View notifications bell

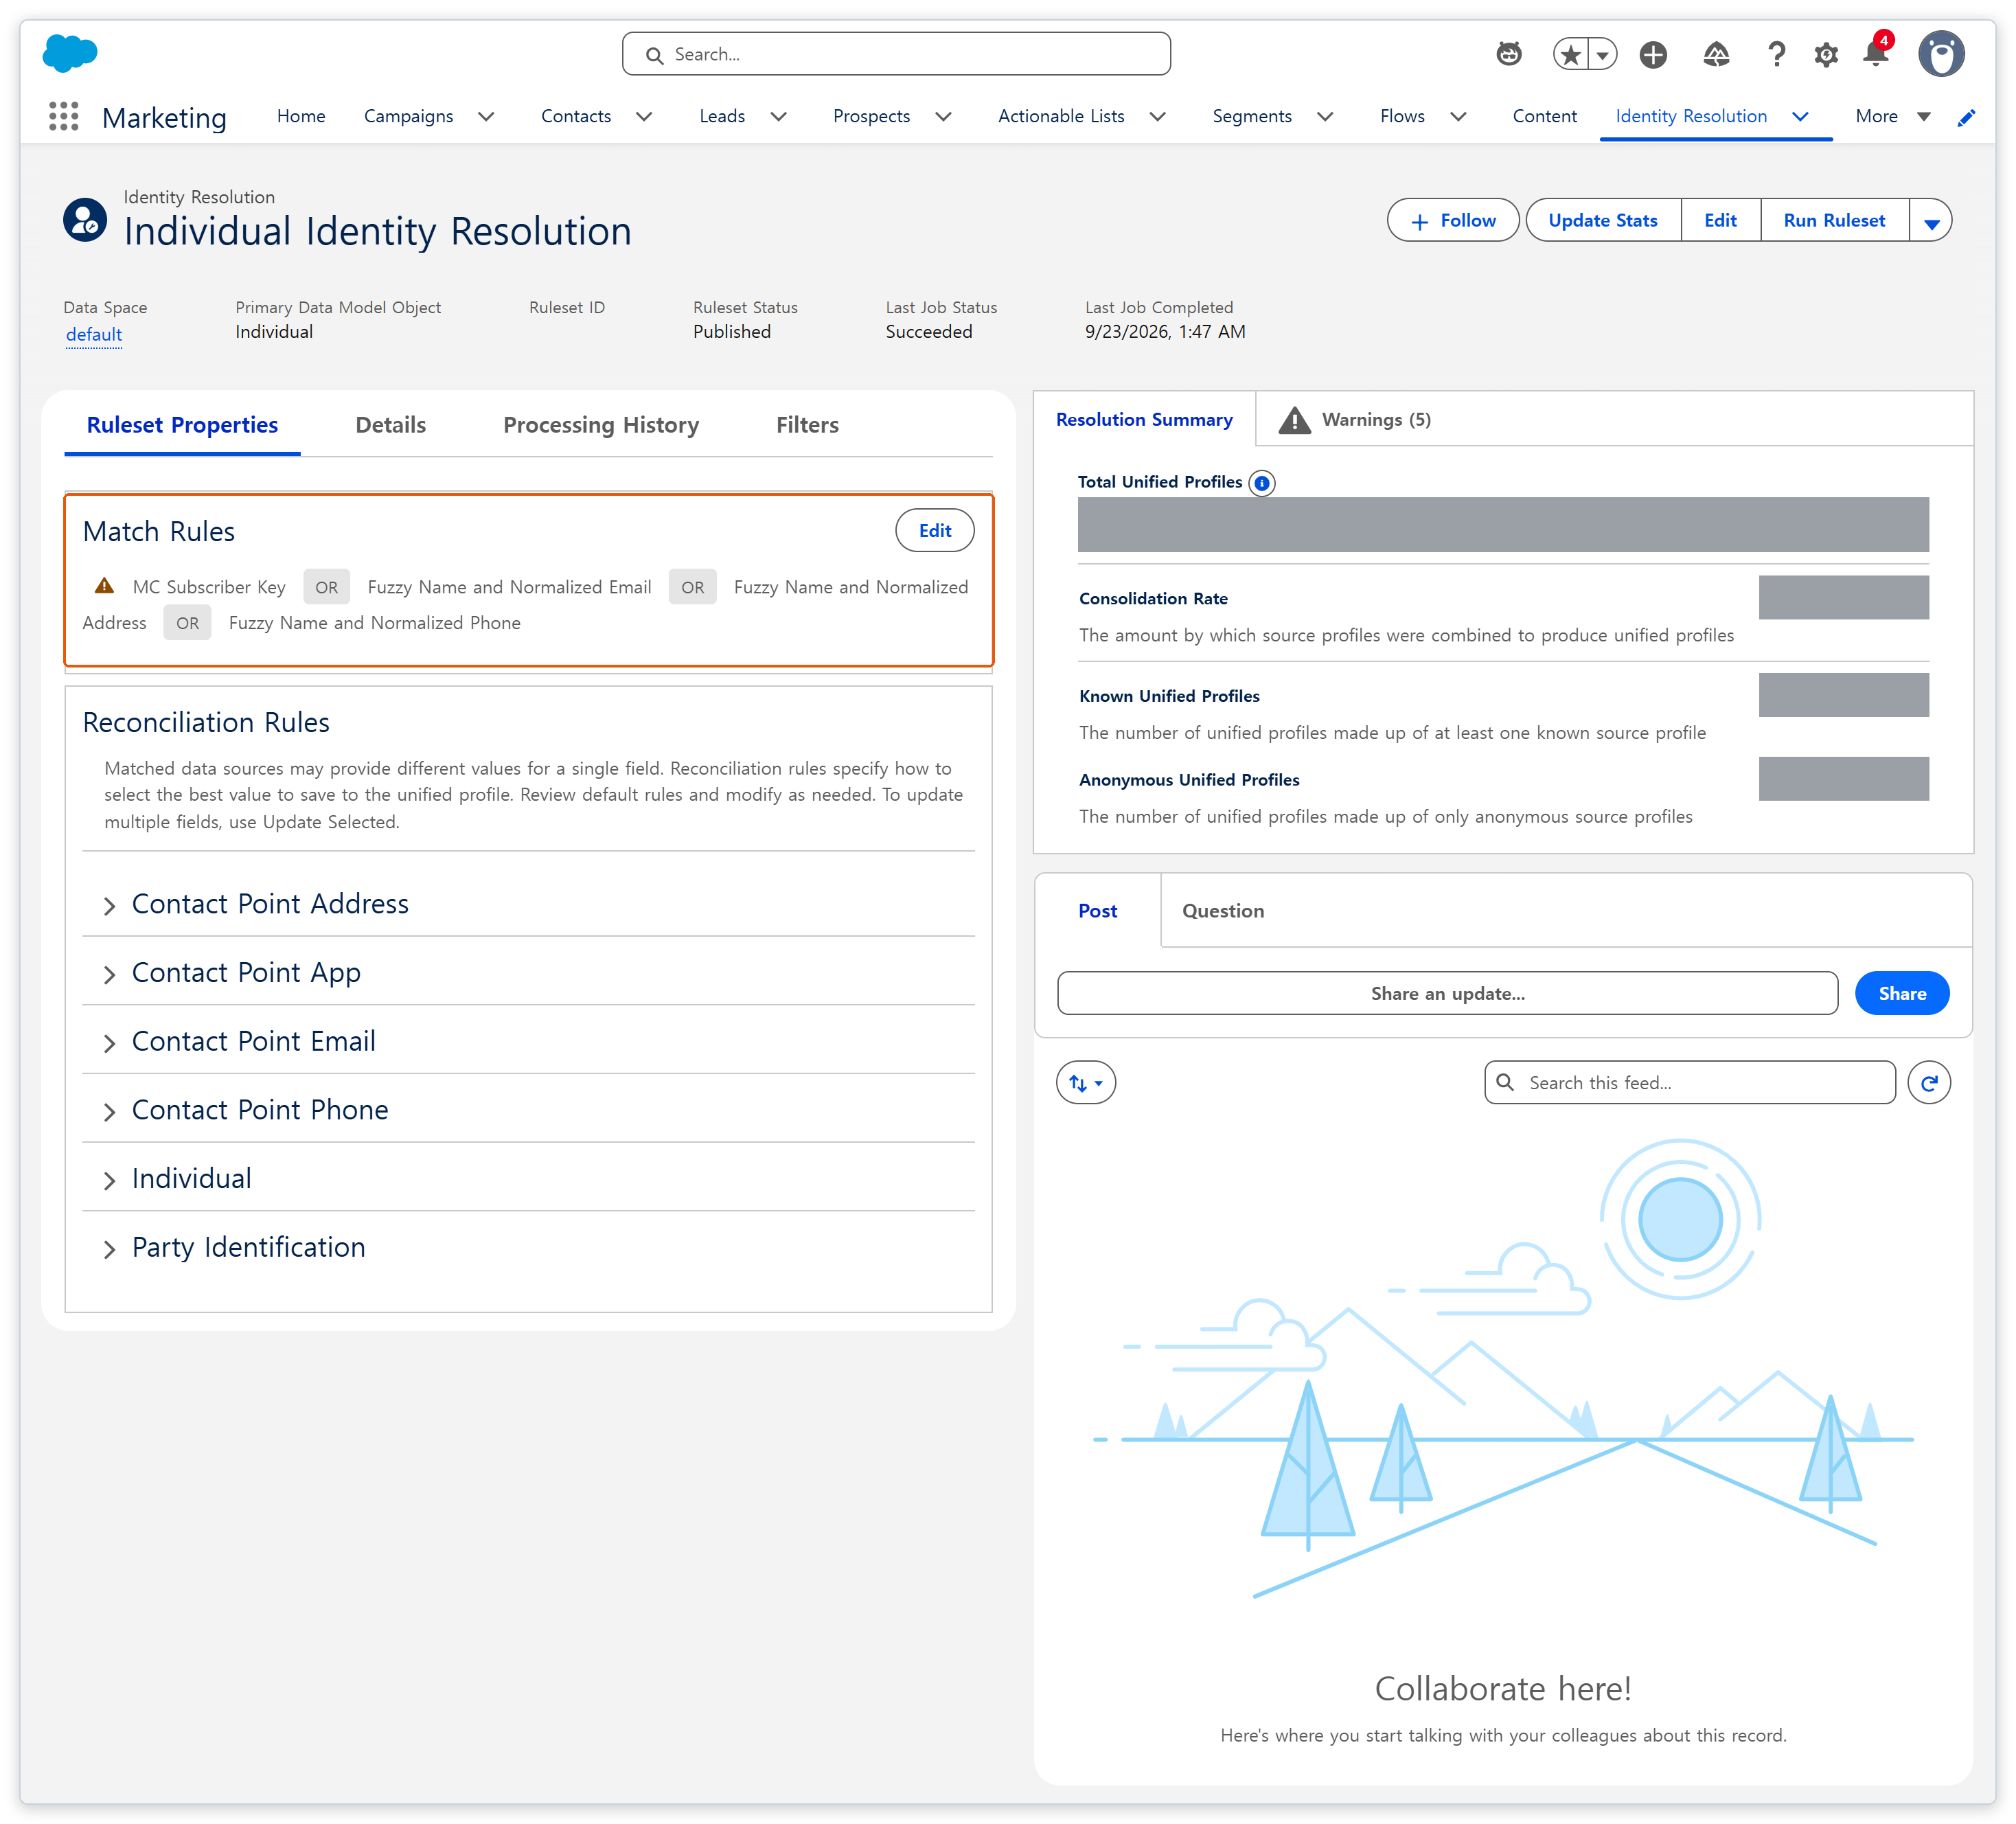click(1876, 52)
